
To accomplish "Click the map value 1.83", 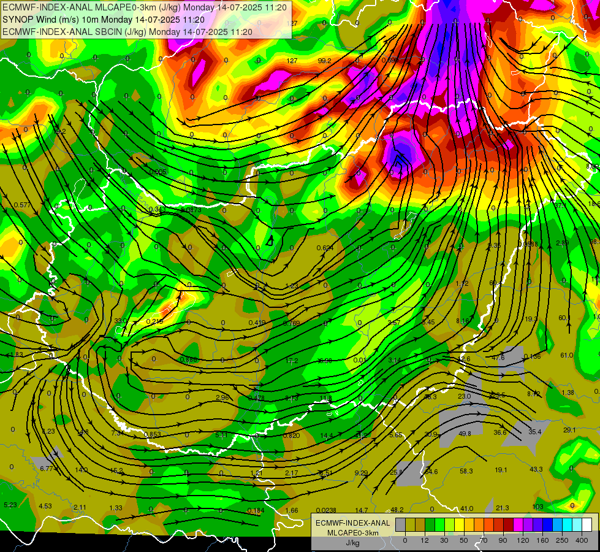I will pos(17,355).
